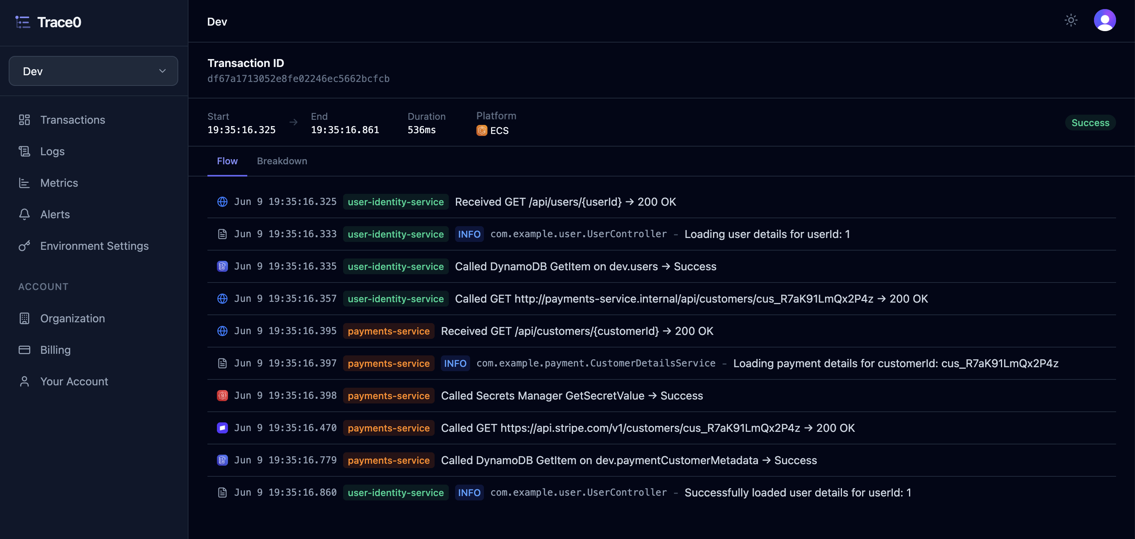Click the End time 19:35:16.861 value
The height and width of the screenshot is (539, 1135).
pos(345,130)
